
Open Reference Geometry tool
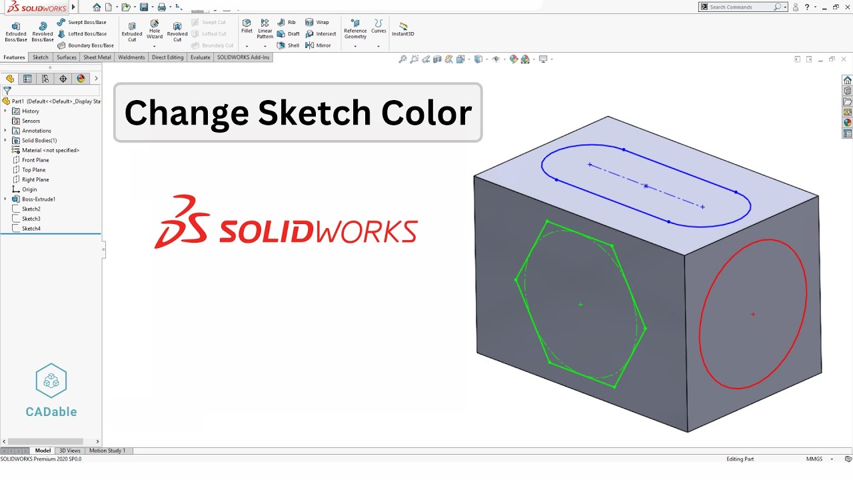[355, 29]
